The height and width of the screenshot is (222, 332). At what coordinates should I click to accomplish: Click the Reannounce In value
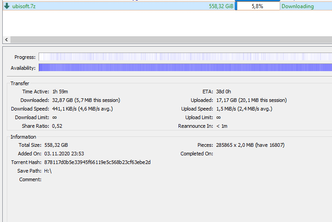coord(222,126)
